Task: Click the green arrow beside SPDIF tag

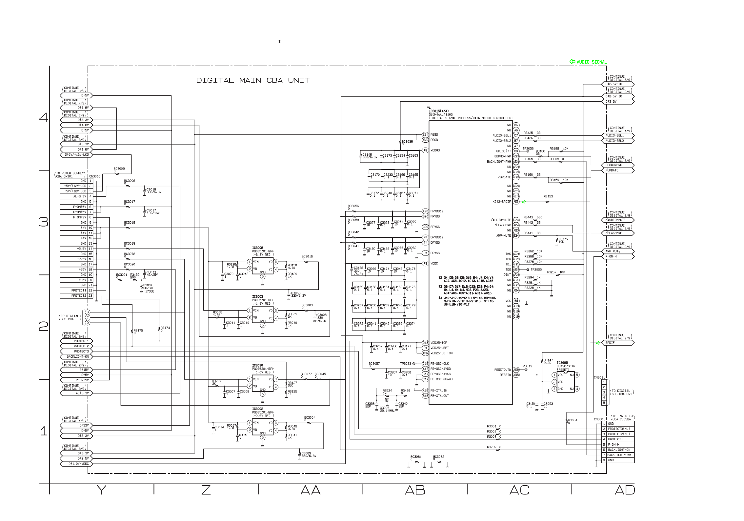Action: point(598,343)
